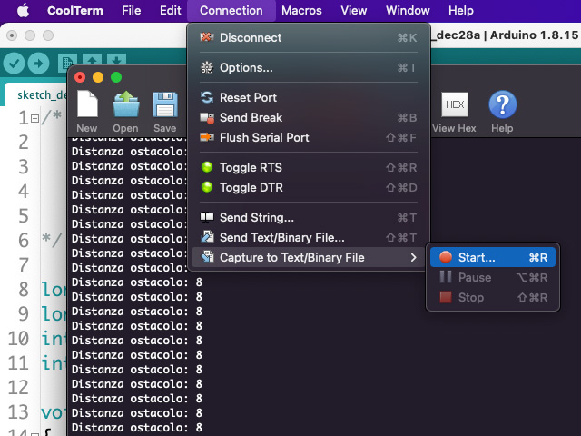Collapse the code fold marker on line 1
This screenshot has height=436, width=581.
coord(34,118)
